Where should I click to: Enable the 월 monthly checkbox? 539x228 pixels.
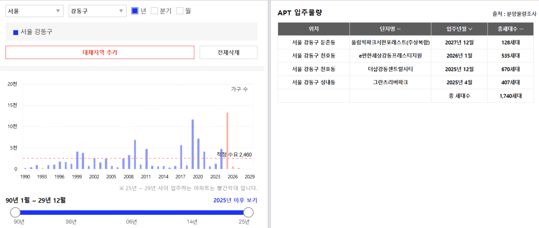coord(180,11)
